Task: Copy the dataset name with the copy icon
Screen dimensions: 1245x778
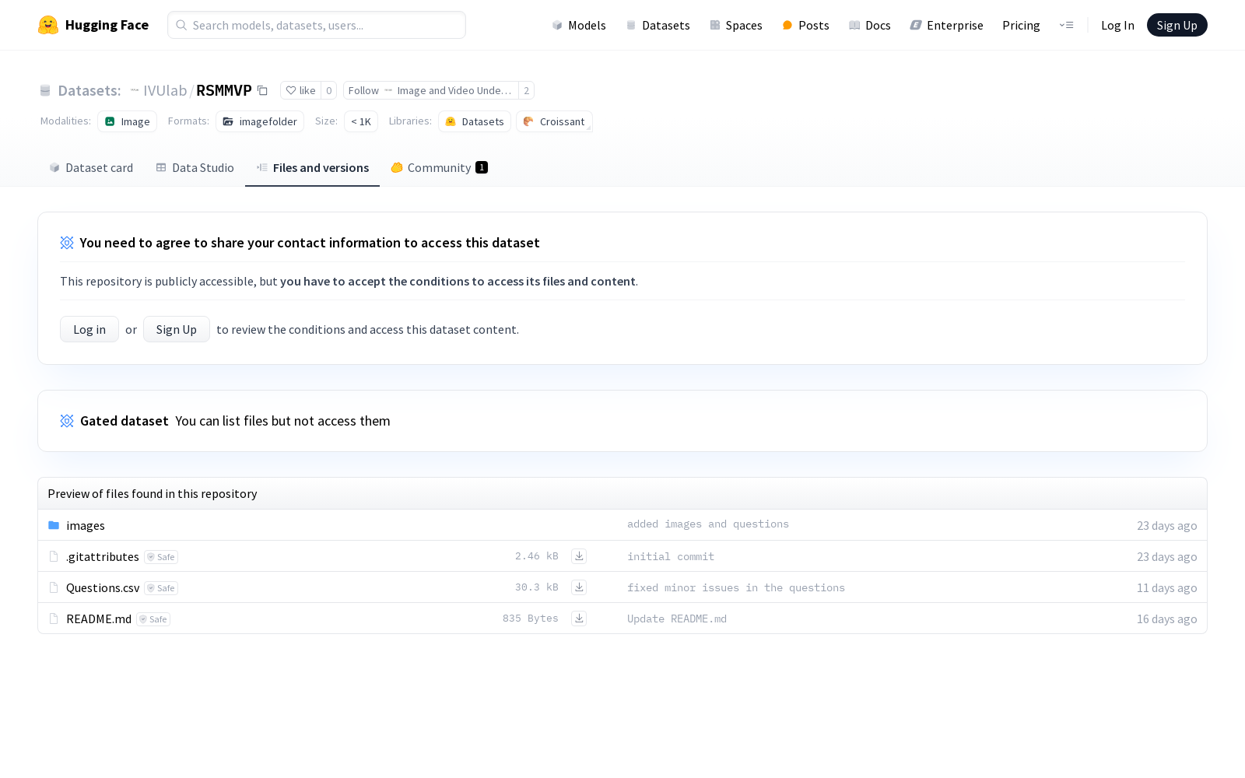Action: 263,91
